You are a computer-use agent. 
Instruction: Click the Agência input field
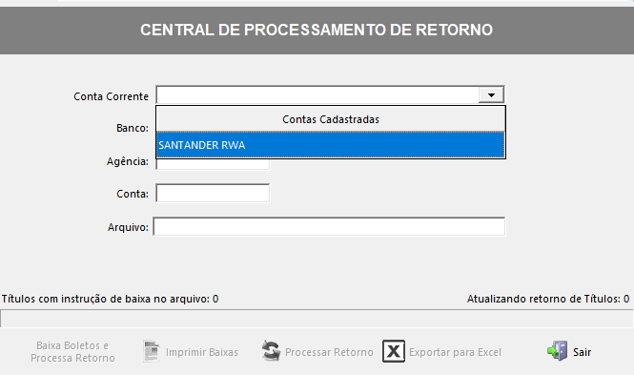click(213, 164)
